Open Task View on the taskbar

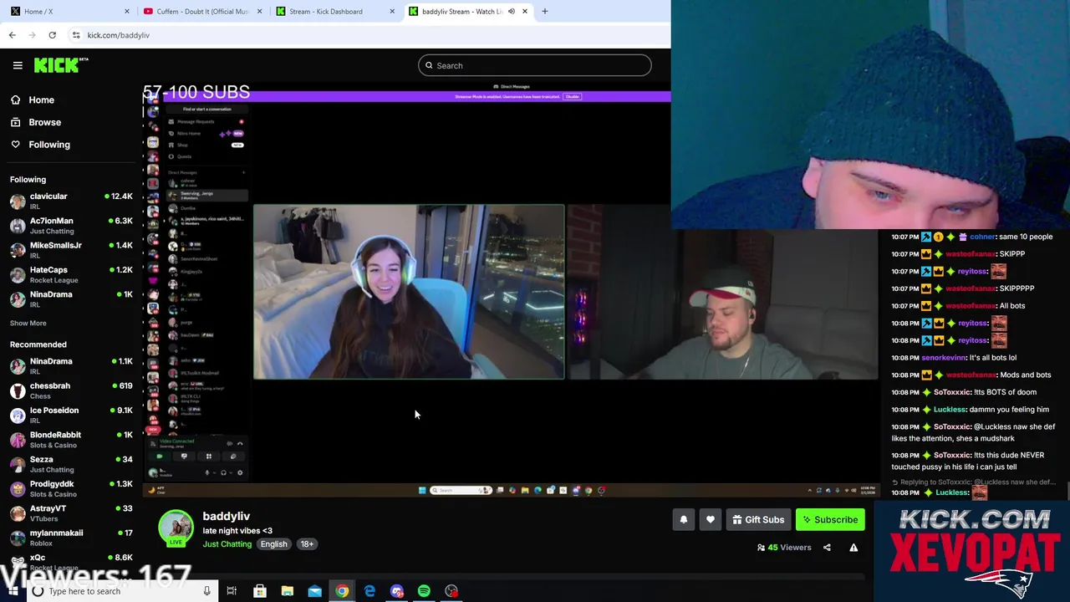[232, 591]
